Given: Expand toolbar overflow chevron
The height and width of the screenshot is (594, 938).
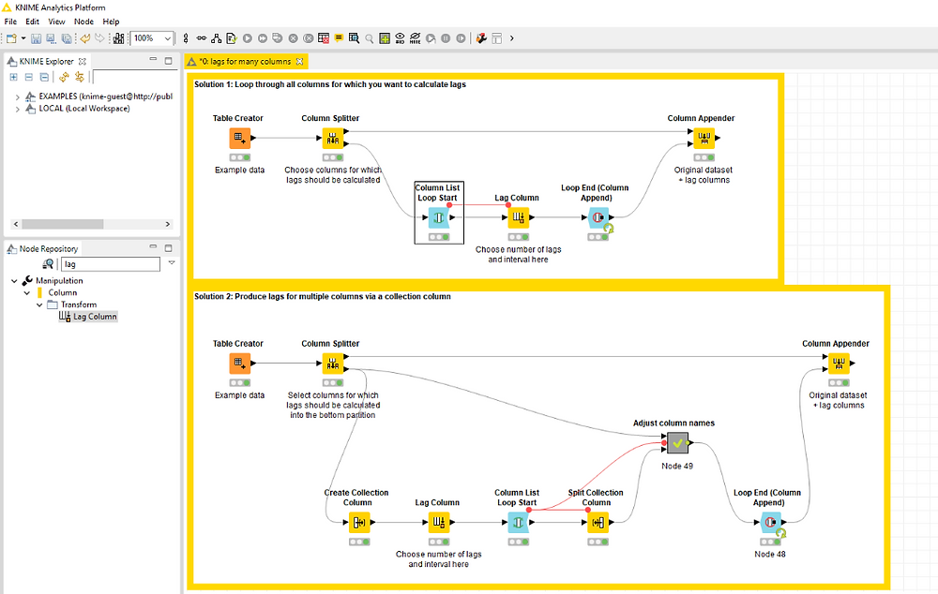Looking at the screenshot, I should pyautogui.click(x=511, y=38).
